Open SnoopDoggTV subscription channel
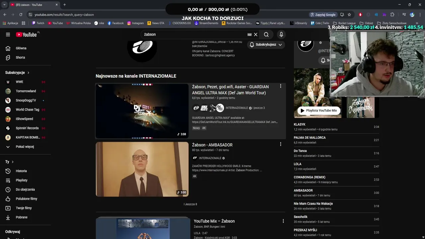This screenshot has width=425, height=239. 26,100
